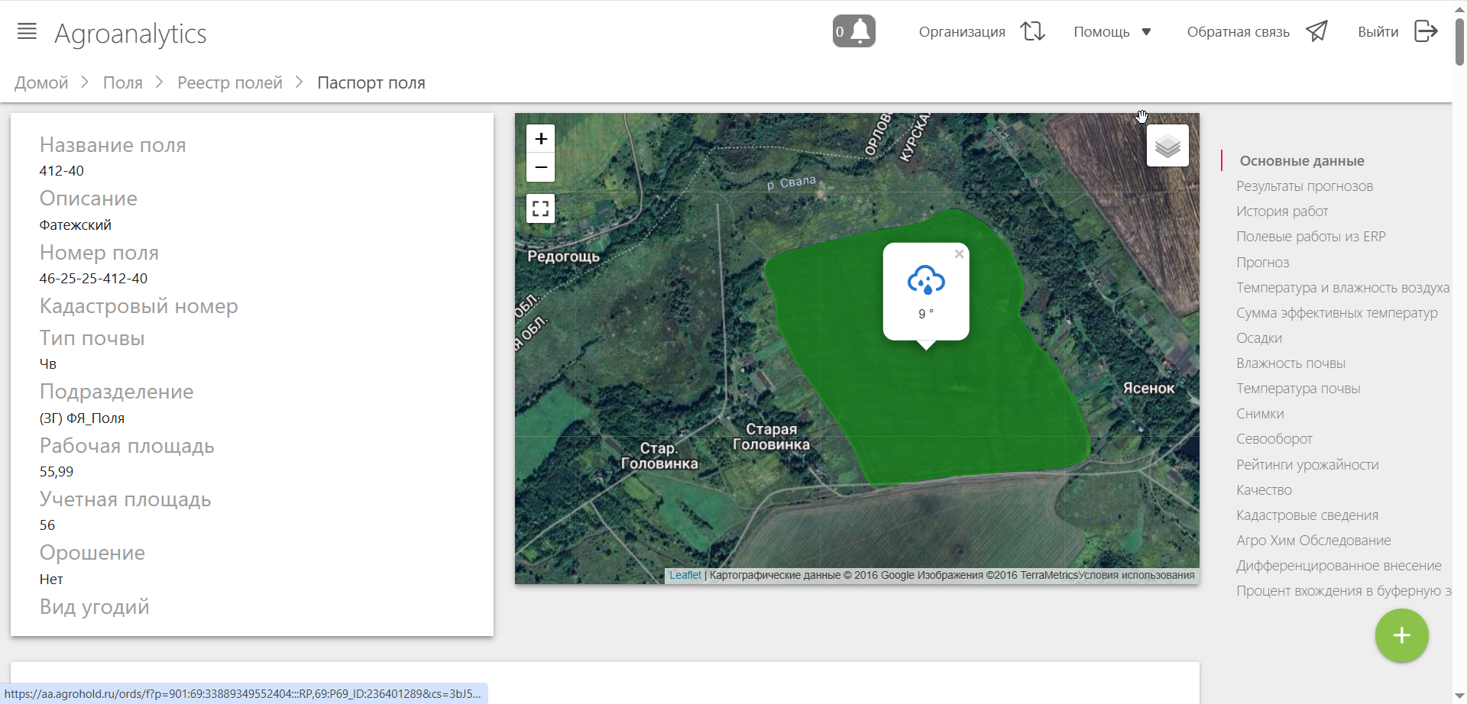This screenshot has width=1467, height=704.
Task: Open the map layers selector
Action: click(1167, 146)
